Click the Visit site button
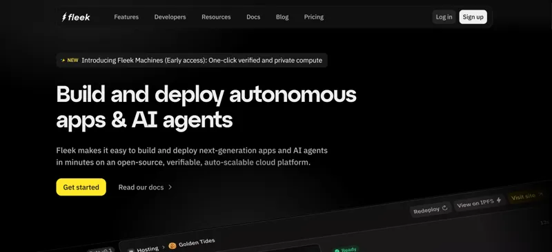The width and height of the screenshot is (552, 252). [526, 196]
